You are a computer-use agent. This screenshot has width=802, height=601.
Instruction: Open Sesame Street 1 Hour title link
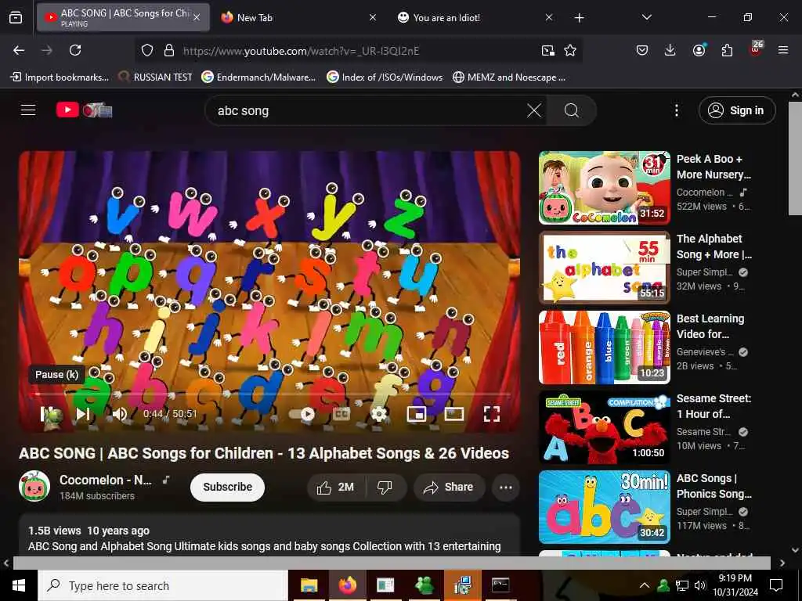pyautogui.click(x=713, y=406)
